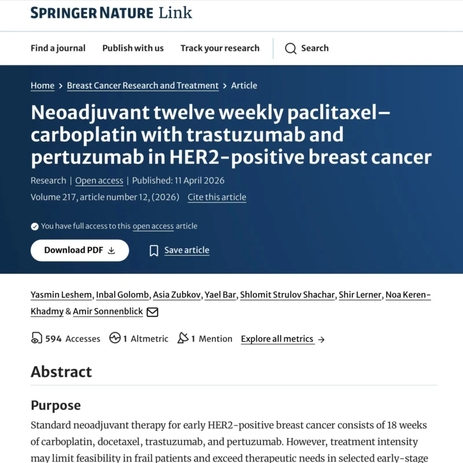463x463 pixels.
Task: Click the Mention count icon
Action: pyautogui.click(x=183, y=339)
